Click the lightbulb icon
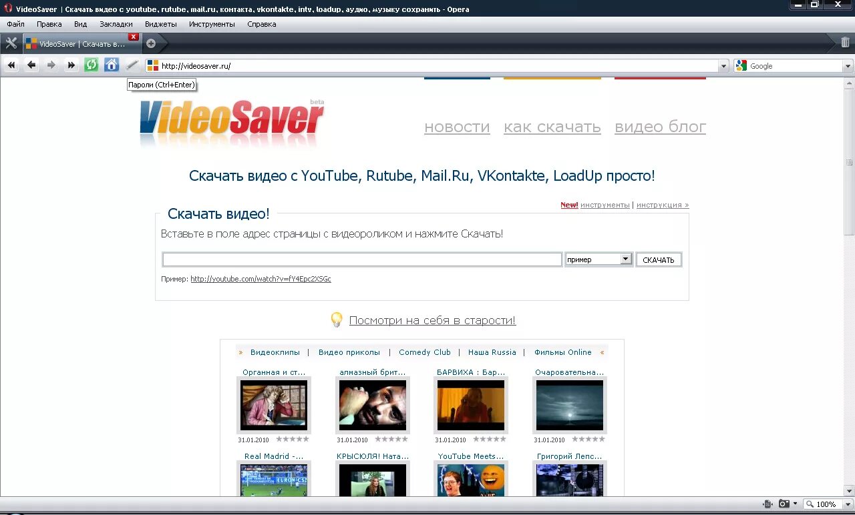This screenshot has height=515, width=855. click(x=337, y=320)
